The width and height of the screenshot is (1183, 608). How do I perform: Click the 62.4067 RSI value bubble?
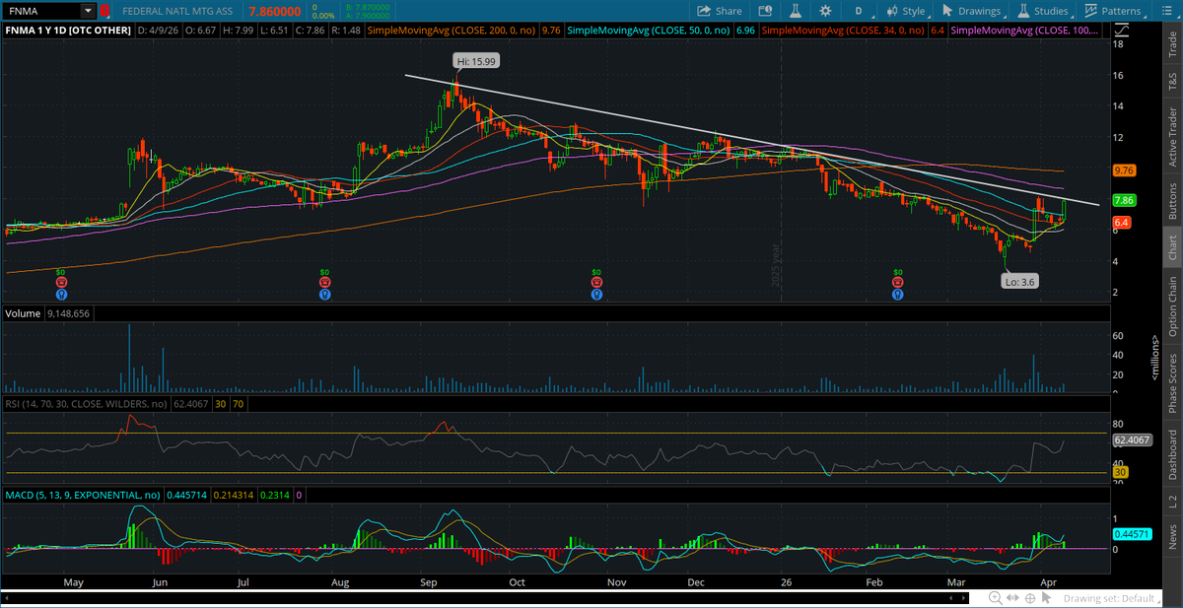(1131, 442)
